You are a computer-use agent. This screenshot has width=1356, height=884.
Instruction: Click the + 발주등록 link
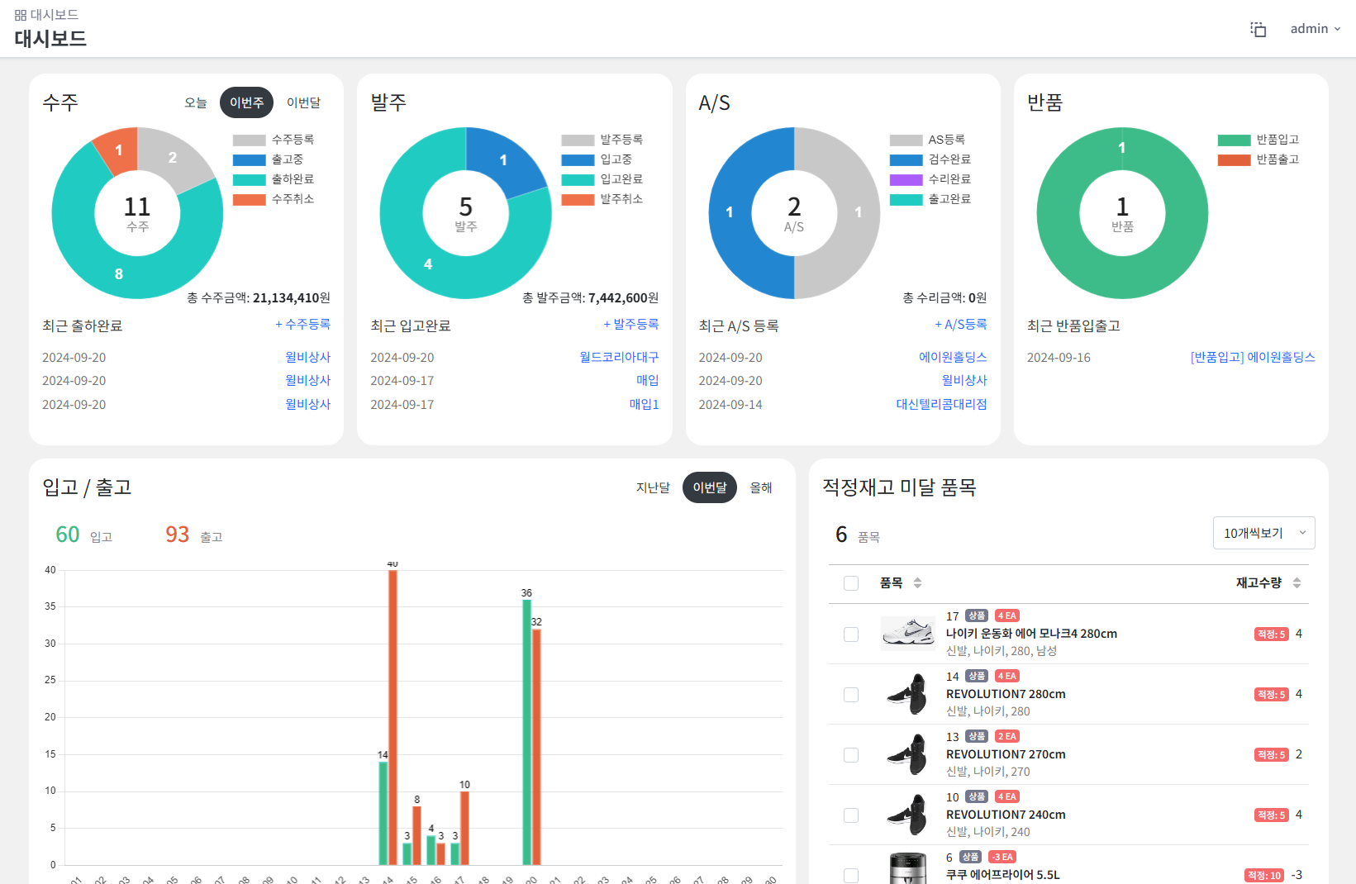630,324
